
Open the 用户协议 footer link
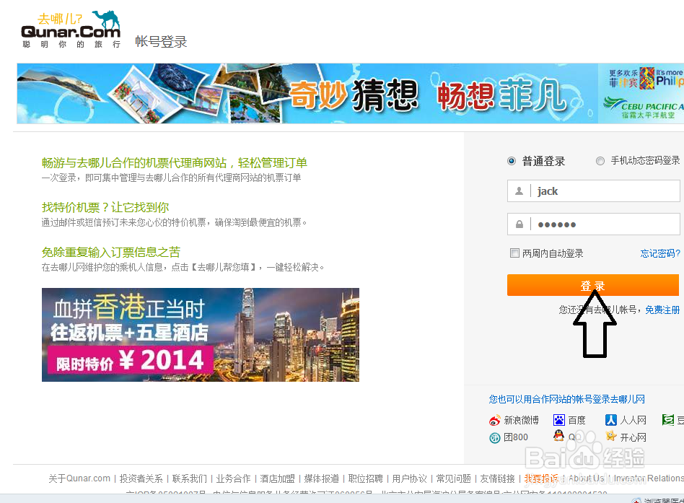[x=410, y=478]
